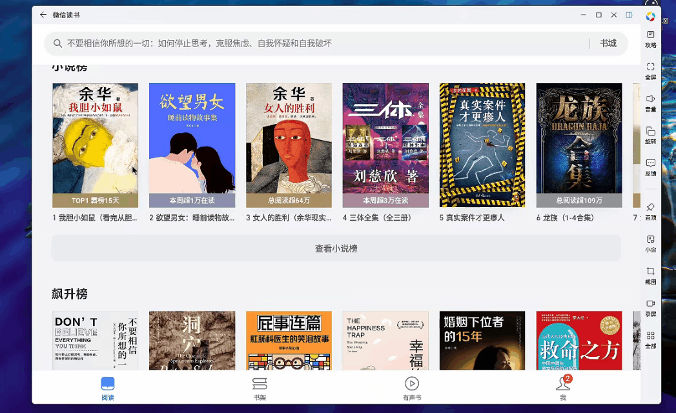Open the 真实案件才更瘆人 cover

coord(482,145)
